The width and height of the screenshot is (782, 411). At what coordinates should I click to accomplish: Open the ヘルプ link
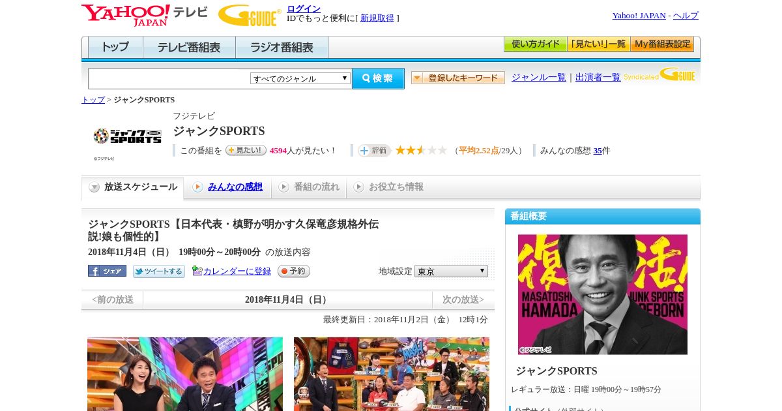(x=686, y=16)
